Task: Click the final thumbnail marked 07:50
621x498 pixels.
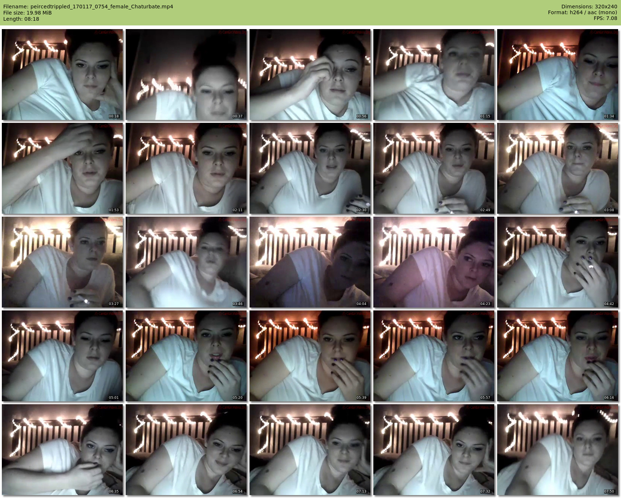Action: (558, 450)
